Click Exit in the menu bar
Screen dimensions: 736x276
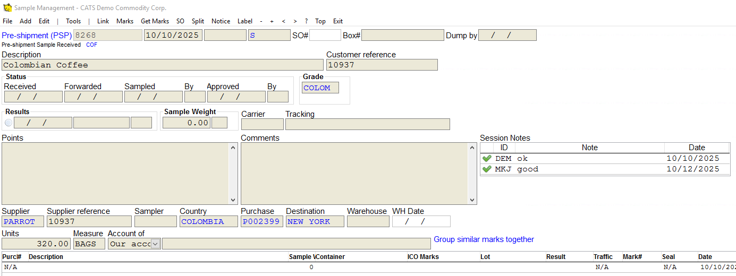click(338, 21)
